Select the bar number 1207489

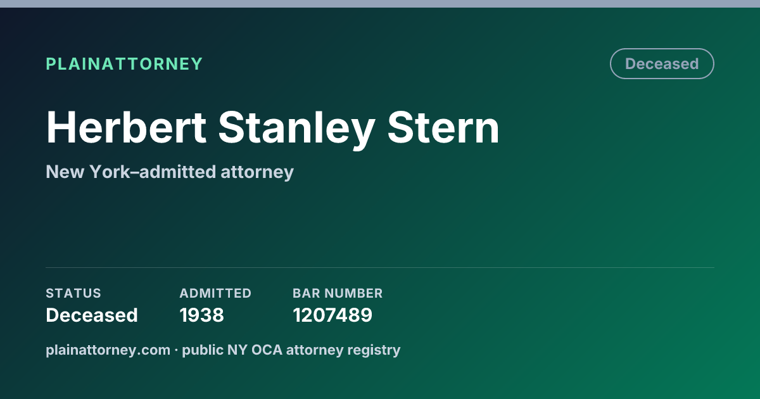coord(332,315)
